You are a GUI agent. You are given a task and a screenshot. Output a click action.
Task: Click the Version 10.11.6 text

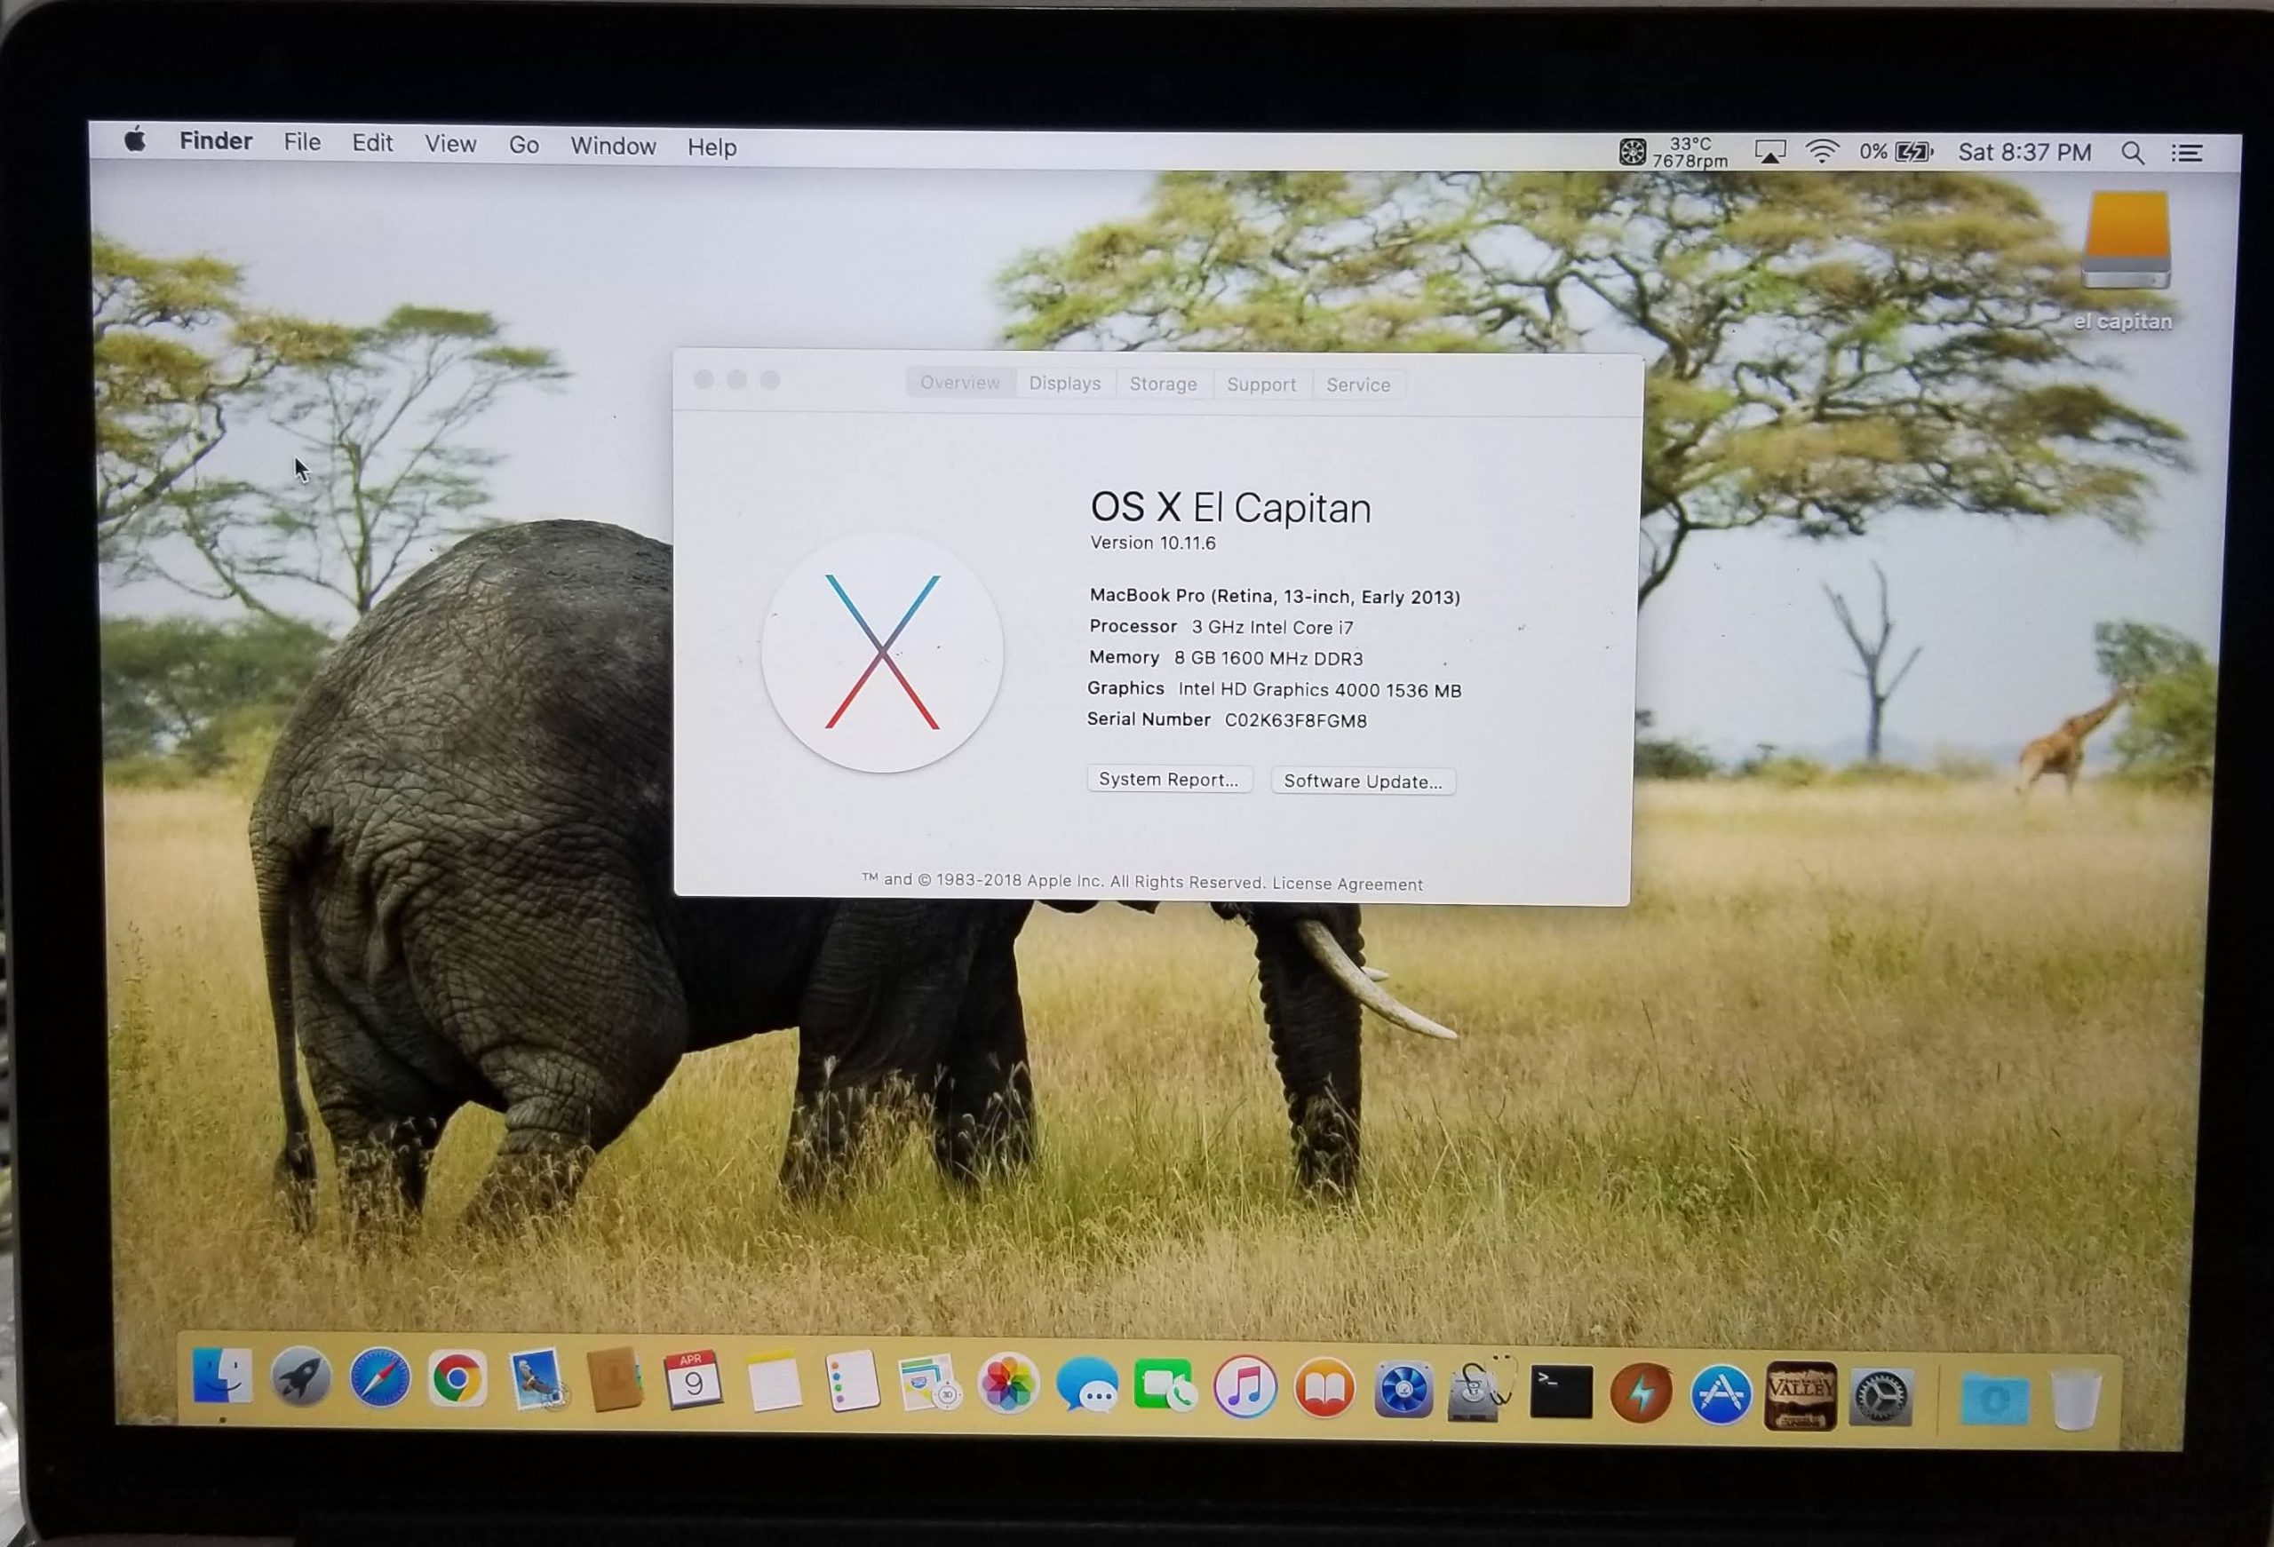pos(1153,543)
